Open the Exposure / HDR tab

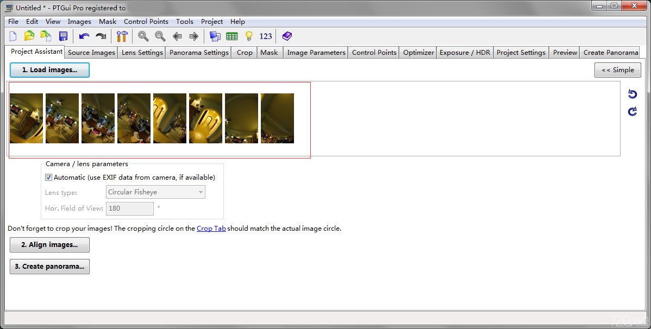465,53
